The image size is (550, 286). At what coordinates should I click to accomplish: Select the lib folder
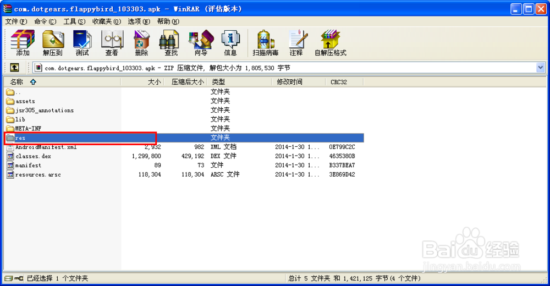click(16, 120)
